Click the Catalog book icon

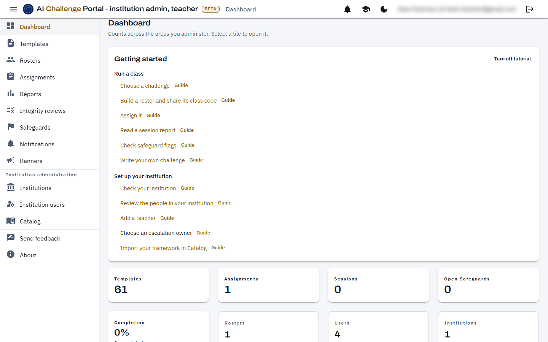11,221
